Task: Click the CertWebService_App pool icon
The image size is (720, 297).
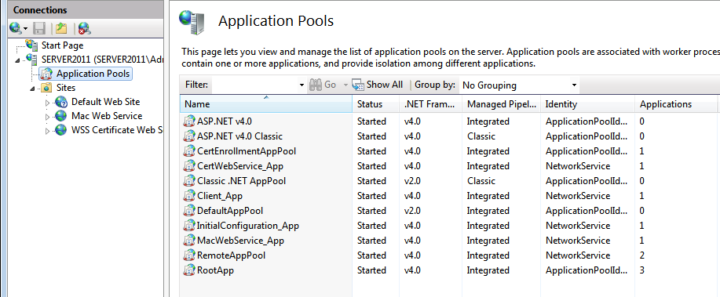Action: pos(189,166)
